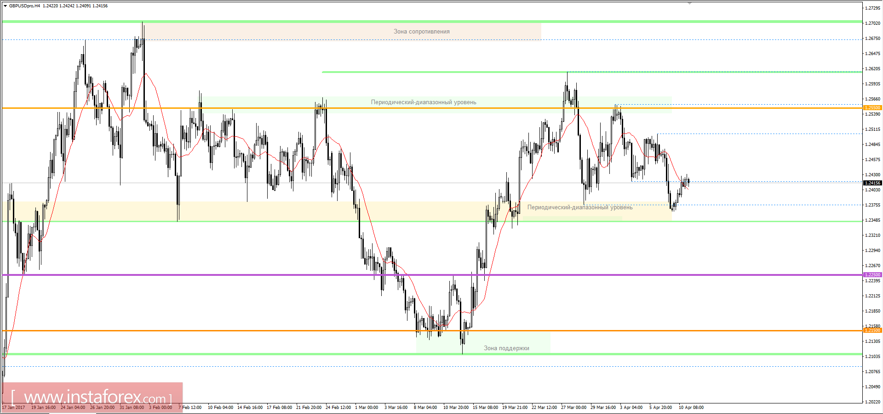Click the '1 Mar 00:00' time axis label
Screen dimensions: 883x414
click(x=367, y=408)
